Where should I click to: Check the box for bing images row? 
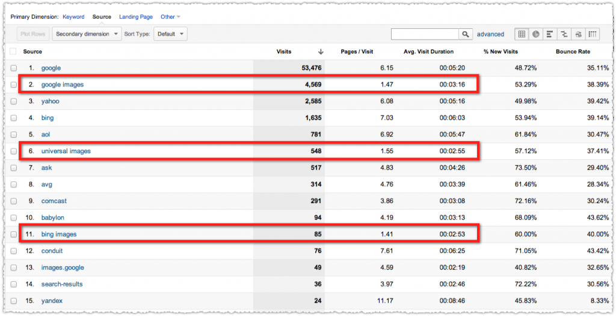pyautogui.click(x=14, y=234)
